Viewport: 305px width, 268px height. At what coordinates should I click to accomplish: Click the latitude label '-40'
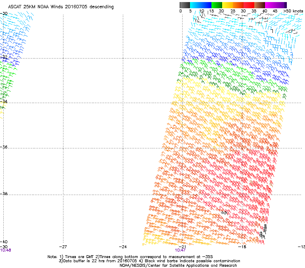pos(4,242)
